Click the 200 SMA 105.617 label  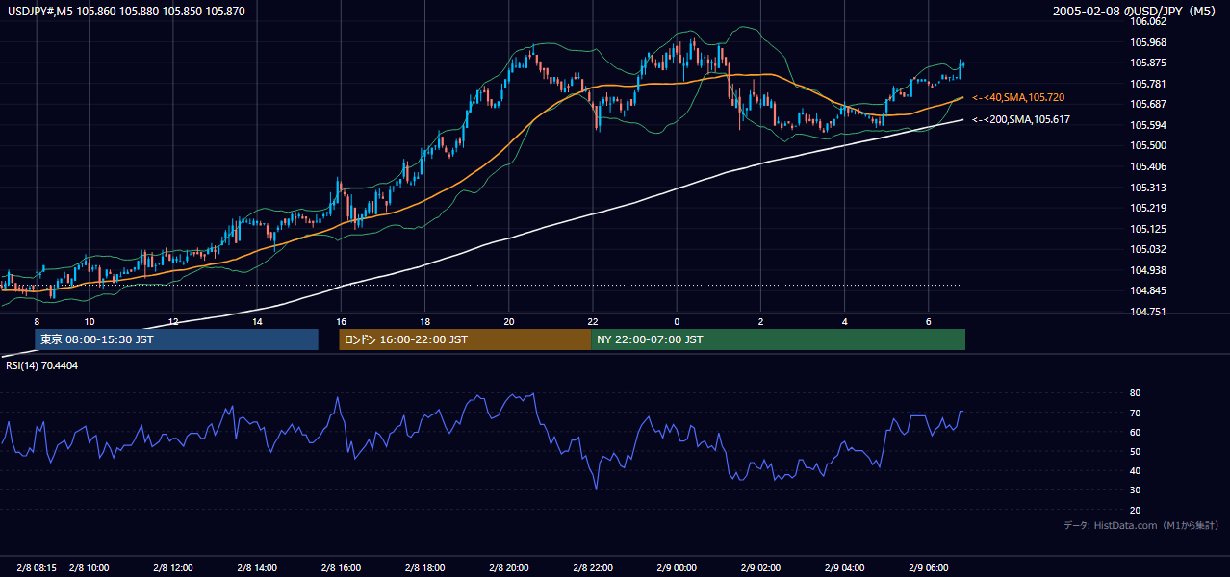click(x=1021, y=120)
